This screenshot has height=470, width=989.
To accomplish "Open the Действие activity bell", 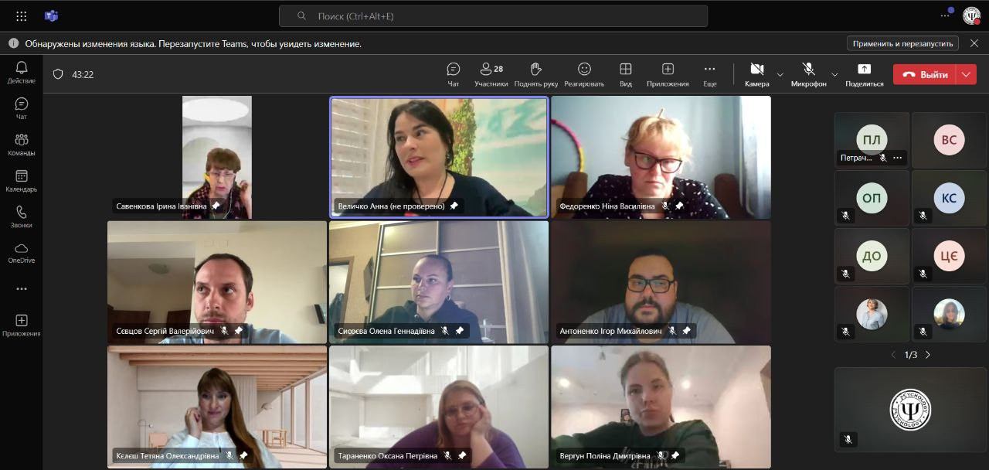I will click(x=21, y=73).
